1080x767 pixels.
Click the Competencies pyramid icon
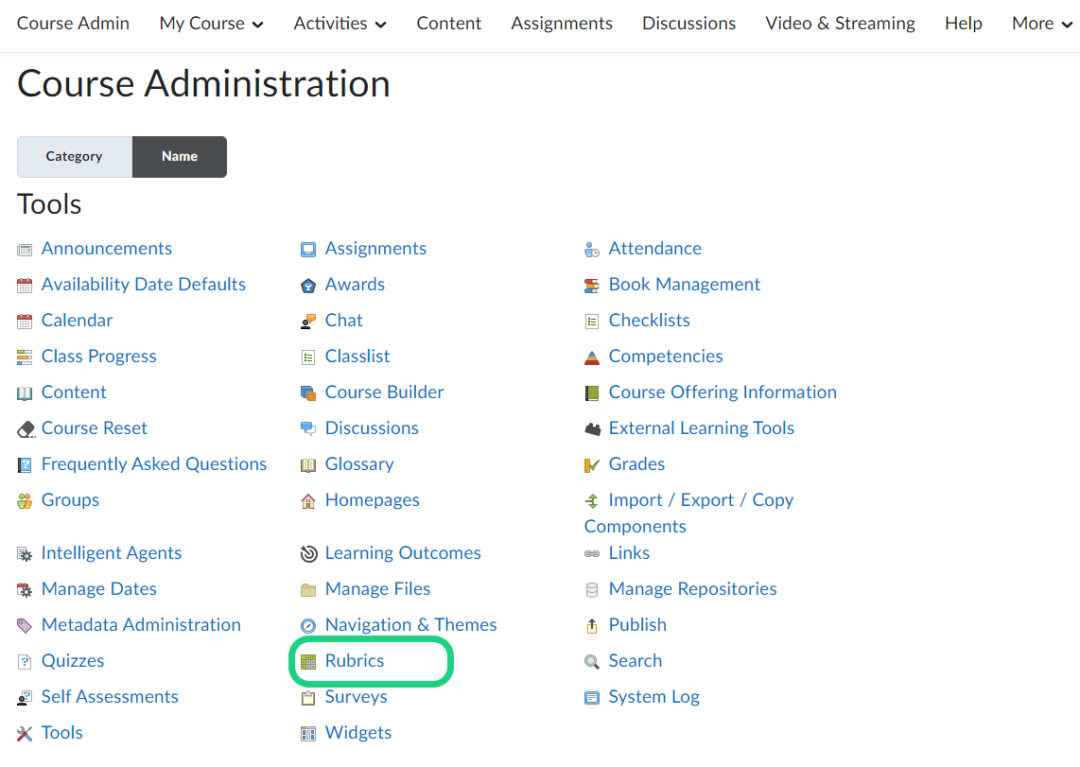coord(592,357)
